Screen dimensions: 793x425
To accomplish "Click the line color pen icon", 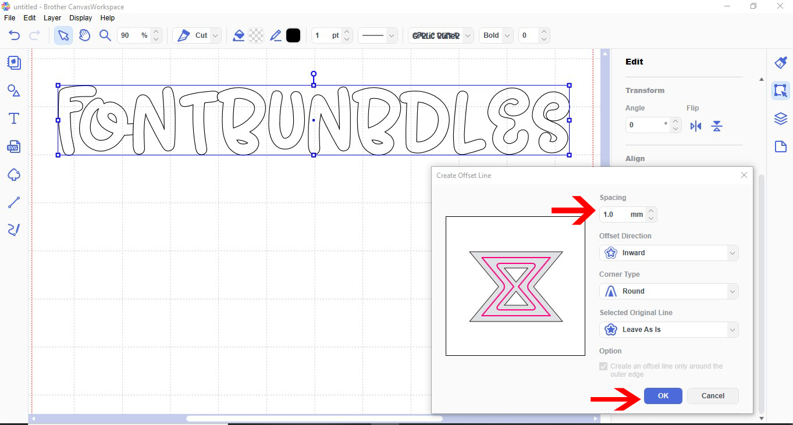I will pyautogui.click(x=276, y=35).
